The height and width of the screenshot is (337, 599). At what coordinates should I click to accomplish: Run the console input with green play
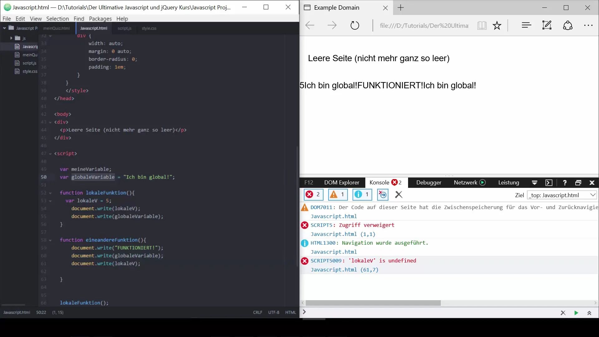pos(576,313)
